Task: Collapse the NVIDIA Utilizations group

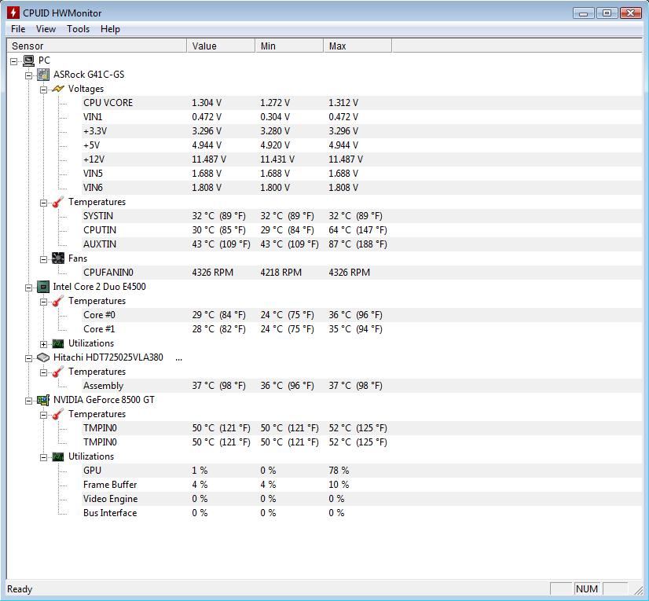Action: click(x=43, y=457)
